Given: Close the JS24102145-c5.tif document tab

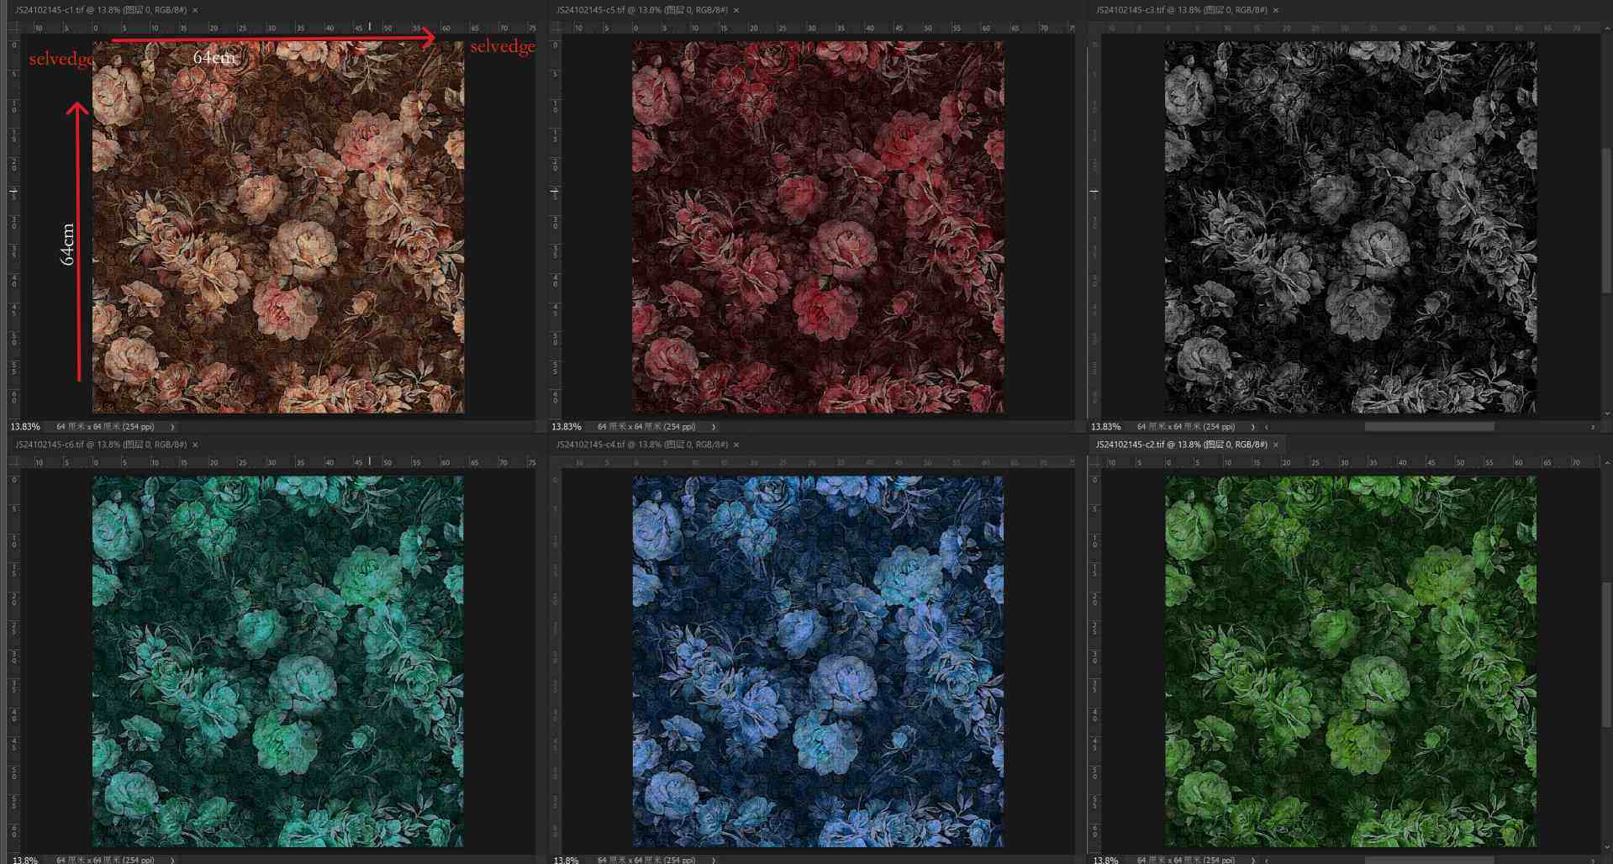Looking at the screenshot, I should click(x=736, y=10).
